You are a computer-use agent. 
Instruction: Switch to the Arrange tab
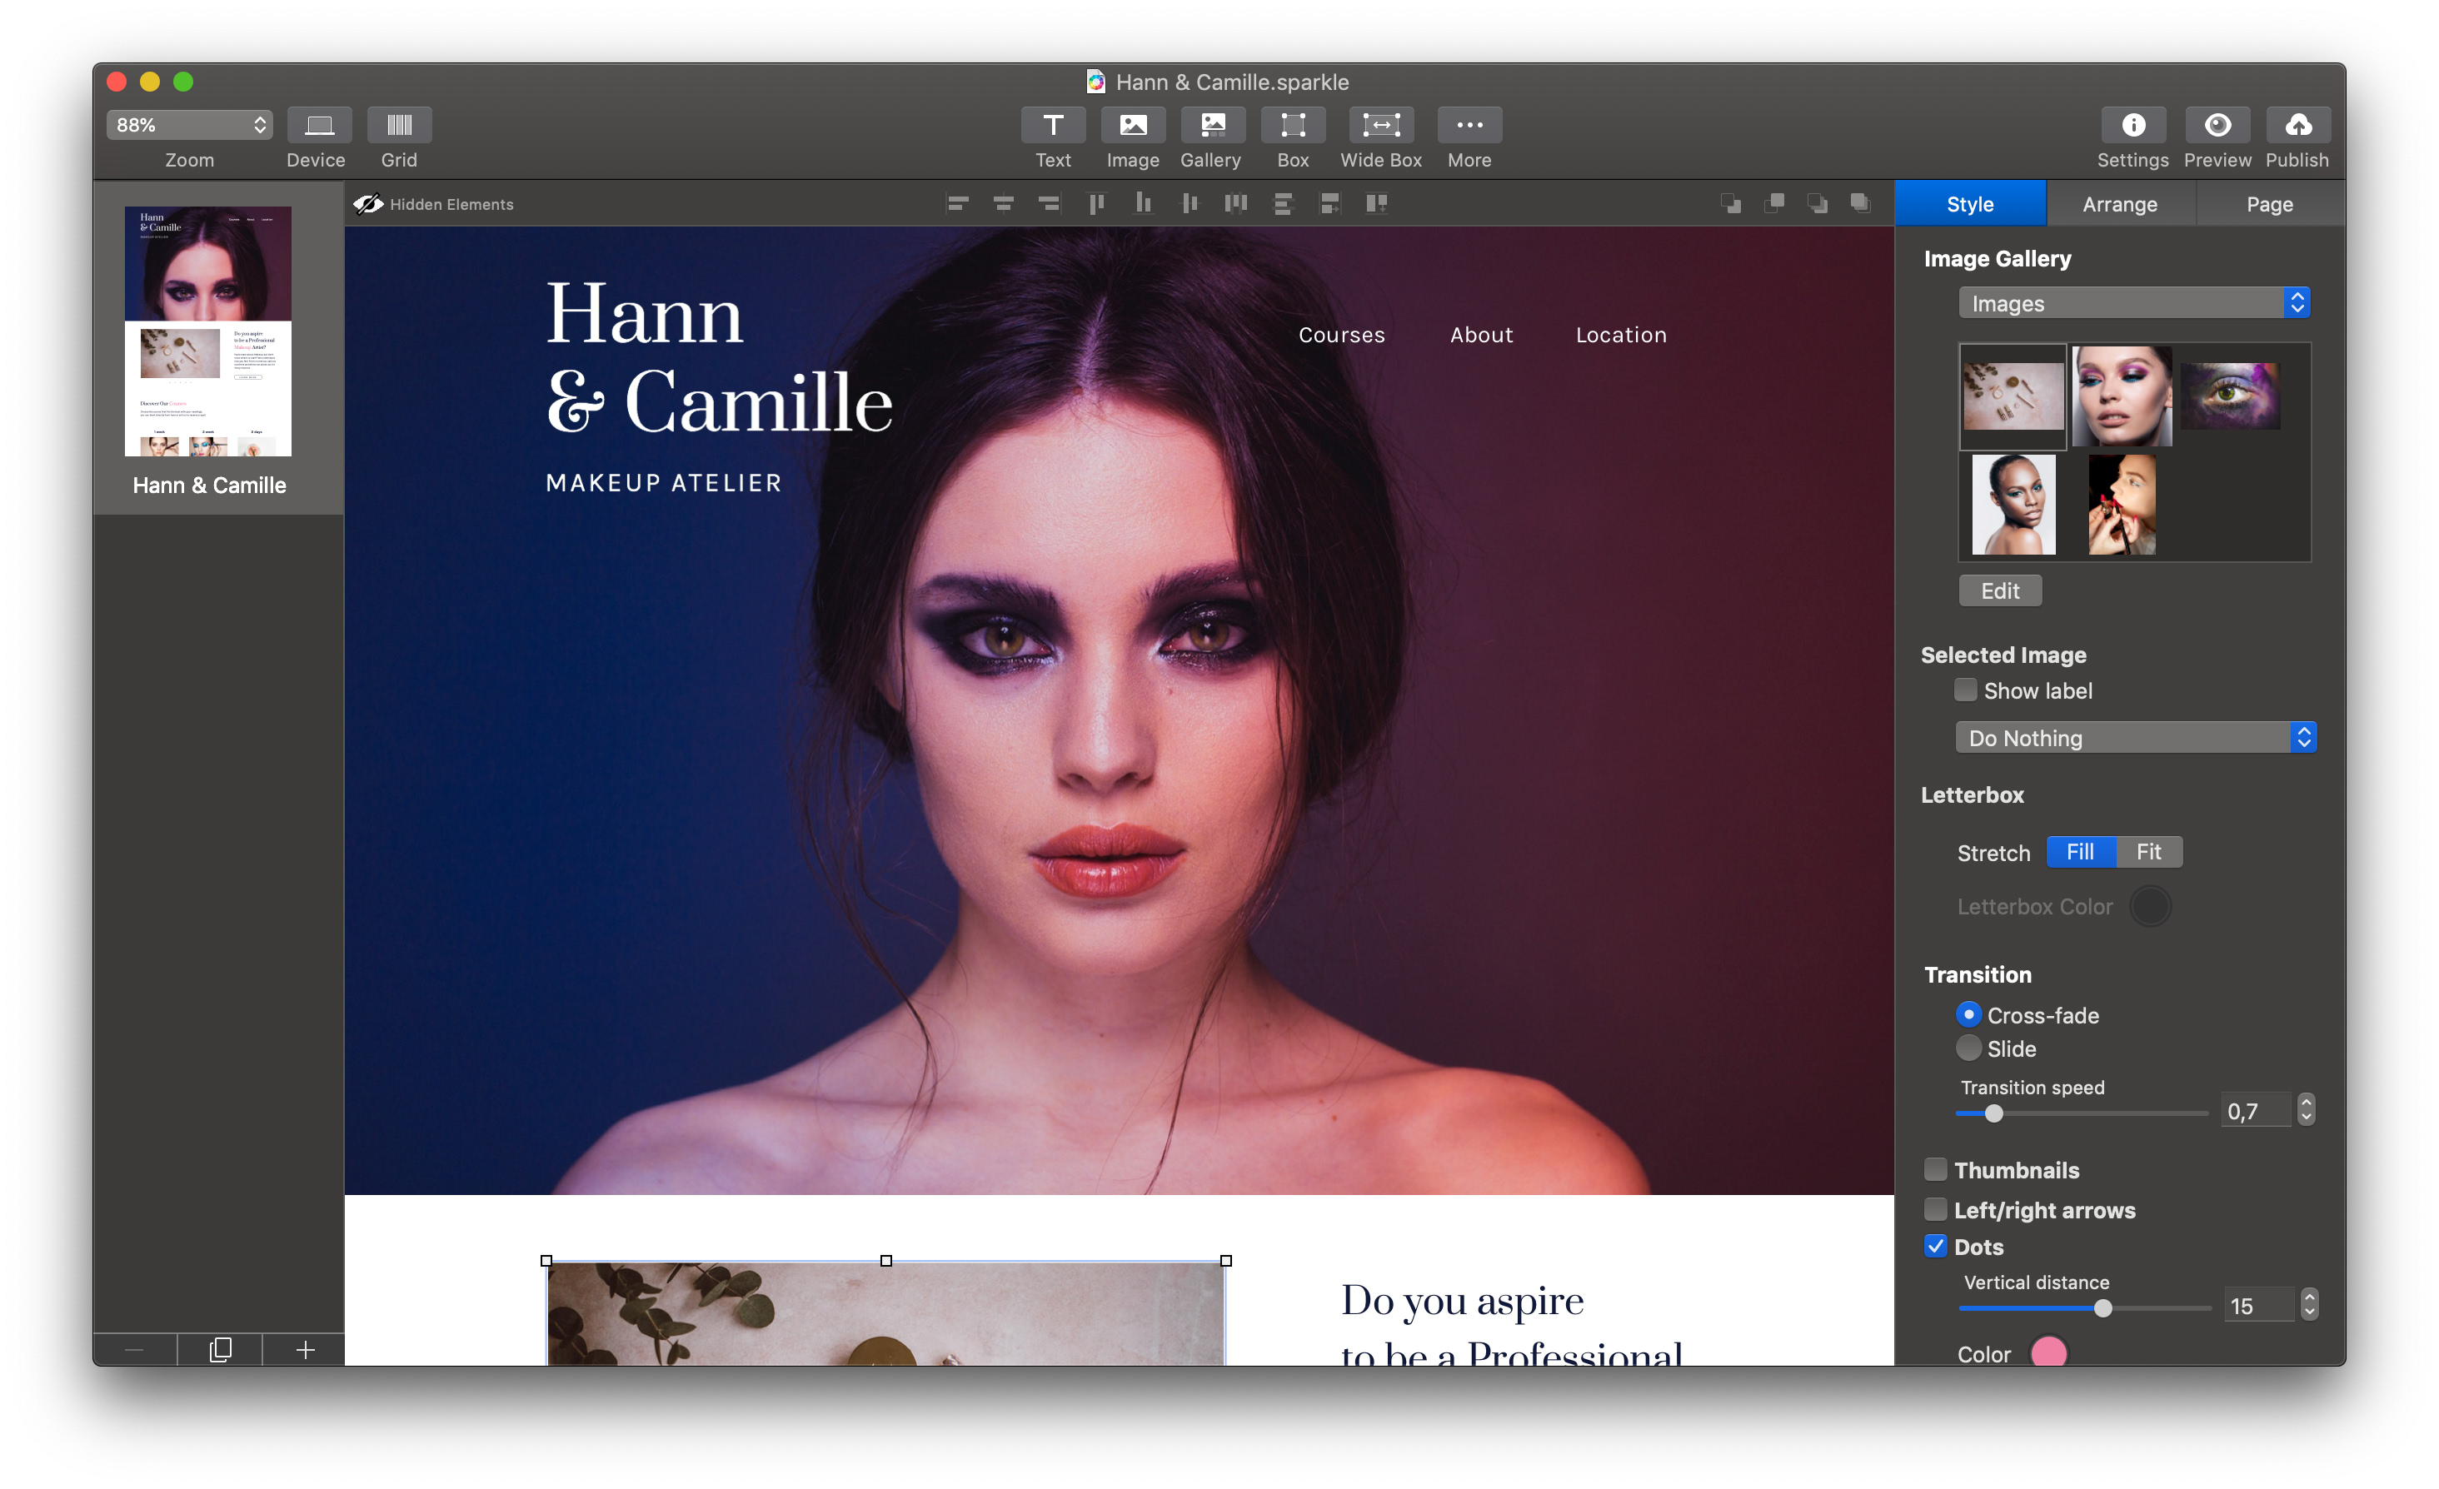coord(2119,204)
